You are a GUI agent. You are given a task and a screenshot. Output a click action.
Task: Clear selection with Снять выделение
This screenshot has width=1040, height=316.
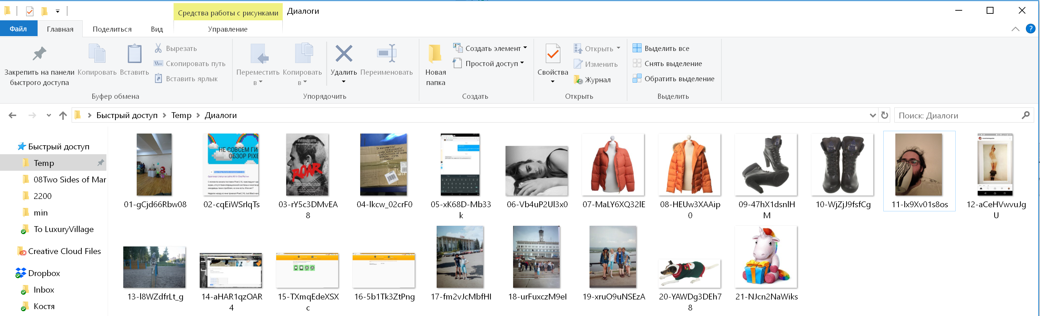[667, 64]
